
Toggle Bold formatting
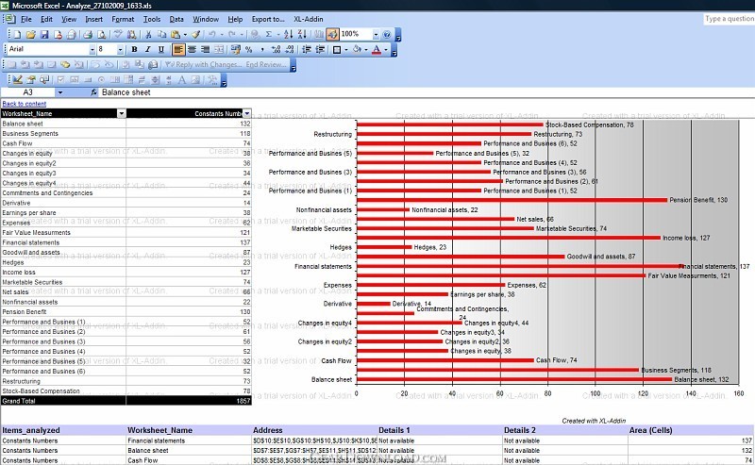(134, 49)
